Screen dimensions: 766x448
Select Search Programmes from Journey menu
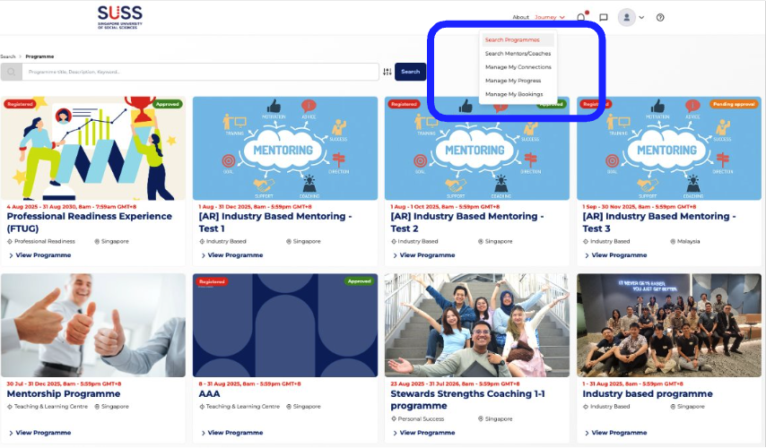(512, 39)
